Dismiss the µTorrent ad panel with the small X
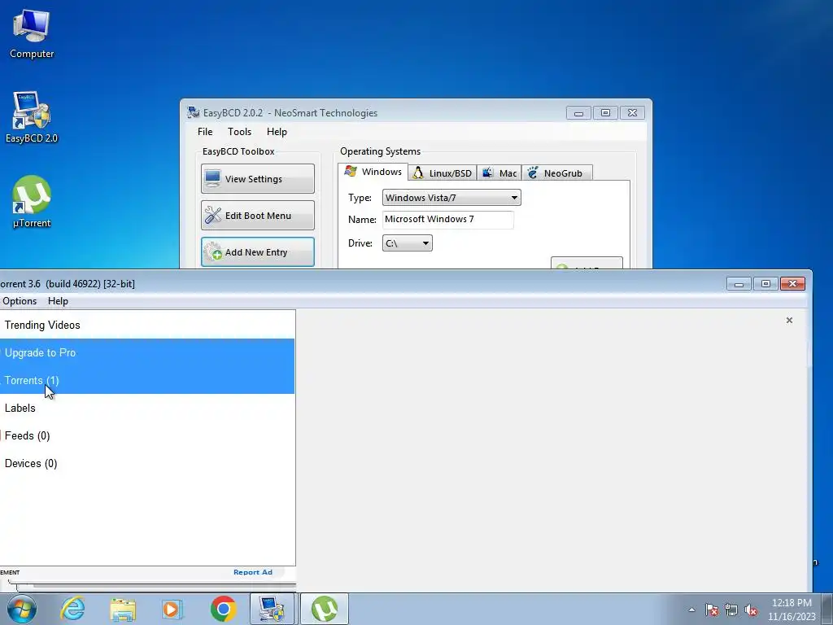This screenshot has width=833, height=625. point(789,320)
